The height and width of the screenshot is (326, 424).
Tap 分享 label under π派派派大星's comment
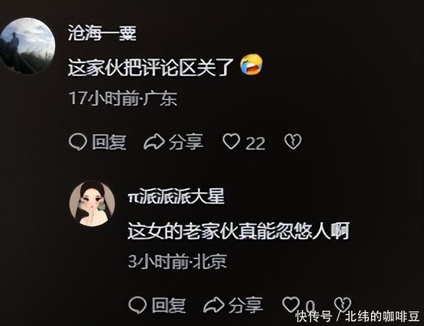click(246, 305)
